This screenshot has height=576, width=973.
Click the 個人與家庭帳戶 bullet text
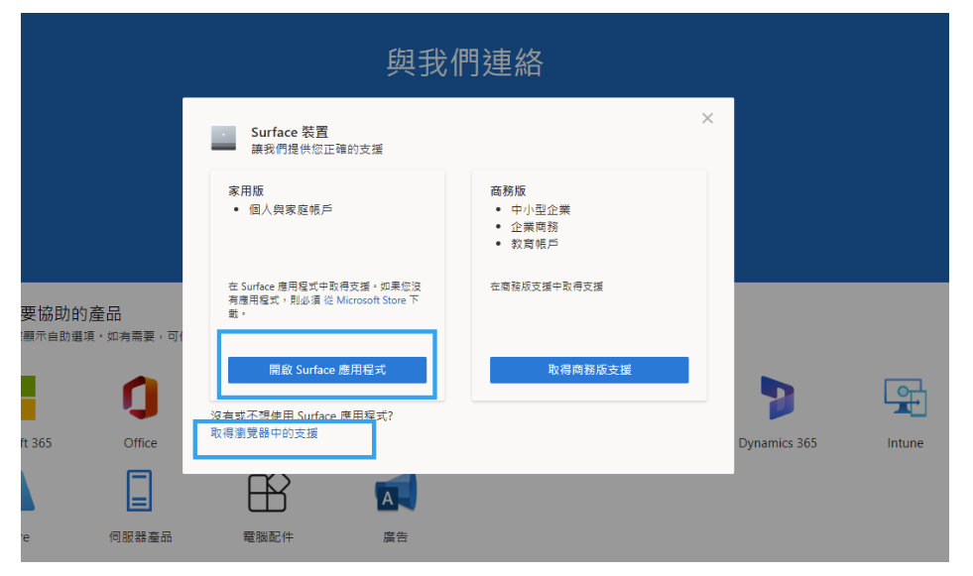[291, 209]
